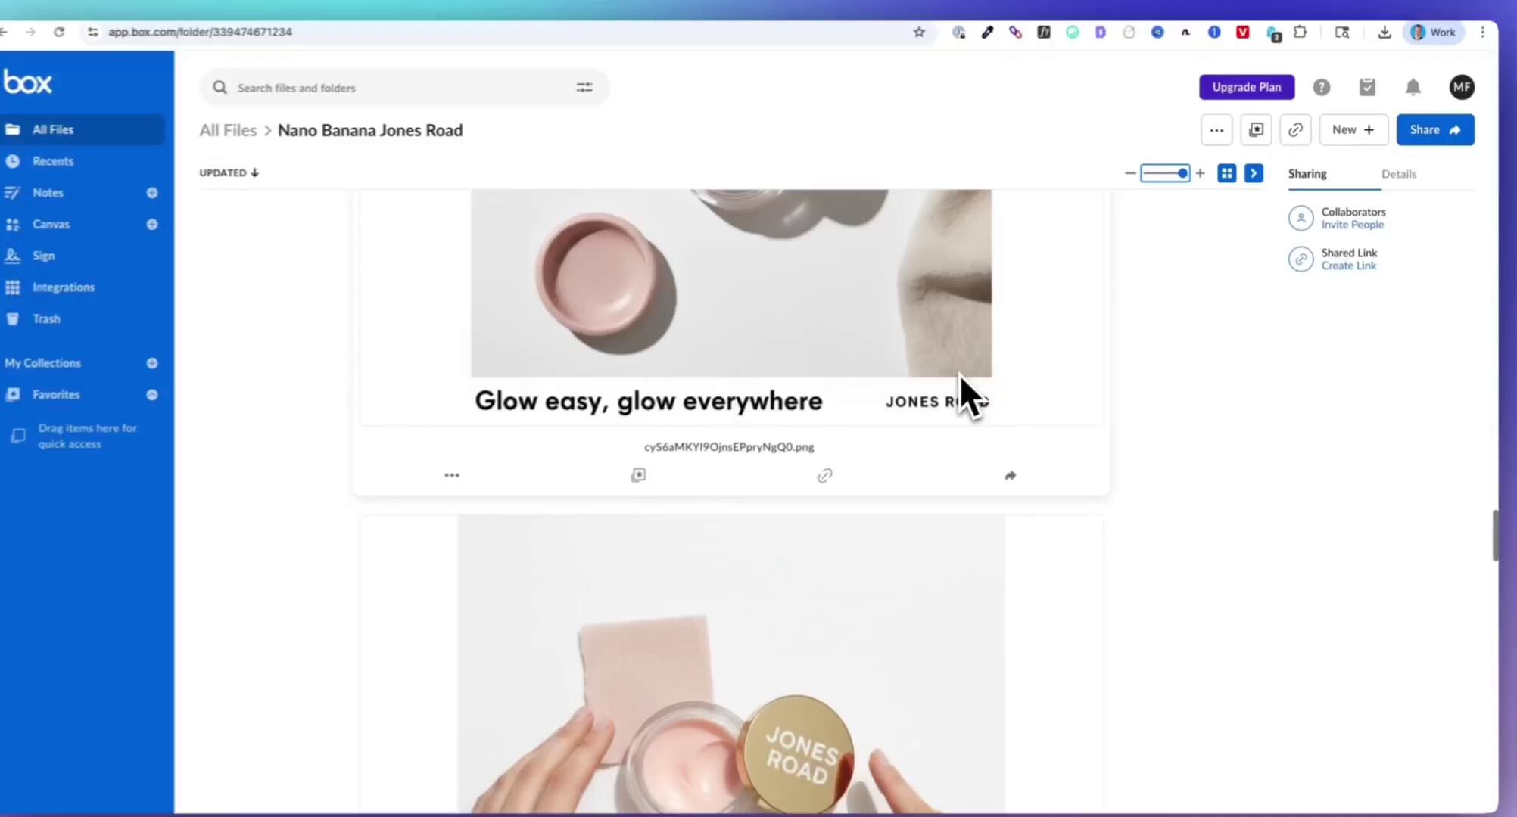Open more options under the png file
1517x817 pixels.
(452, 475)
